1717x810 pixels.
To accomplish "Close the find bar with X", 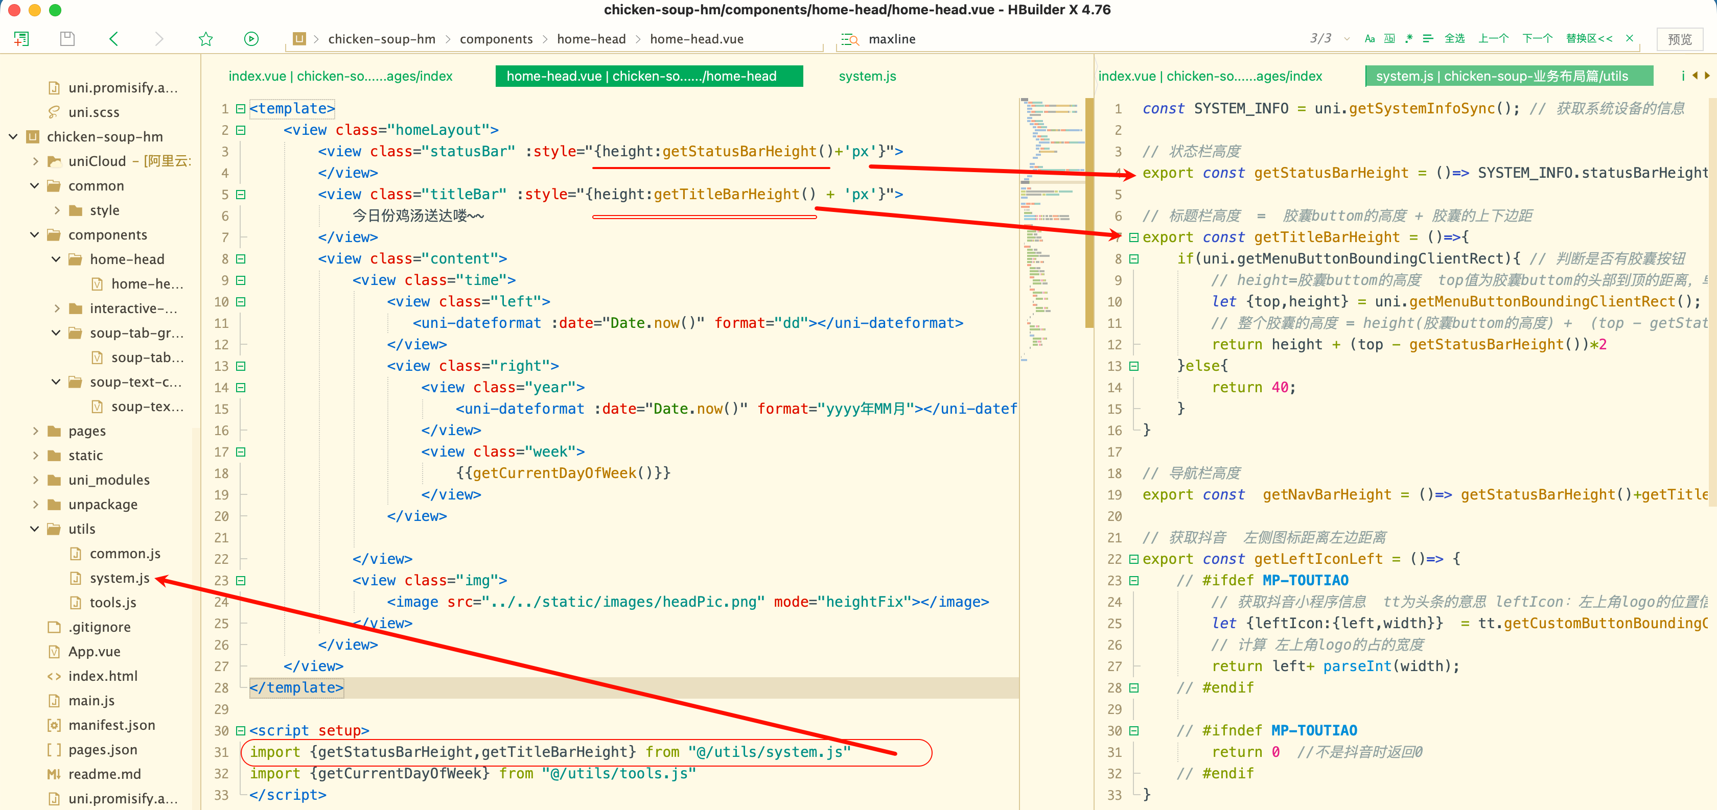I will click(1630, 39).
